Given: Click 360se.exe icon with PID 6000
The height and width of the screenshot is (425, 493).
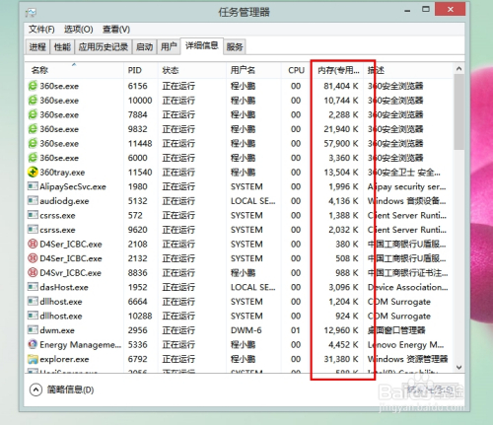Looking at the screenshot, I should pyautogui.click(x=33, y=158).
